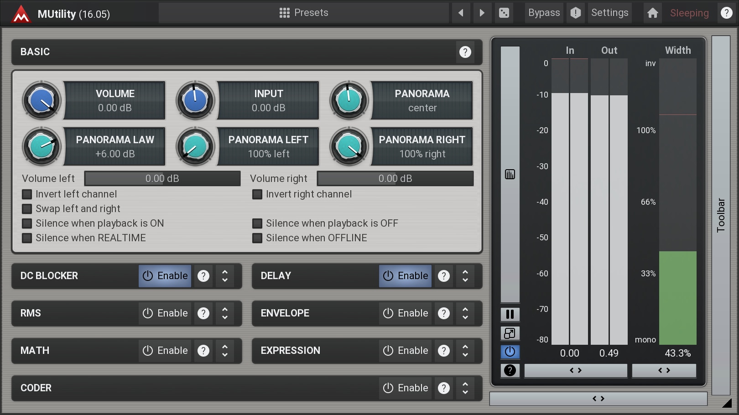Expand the MATH section arrows

pos(225,351)
